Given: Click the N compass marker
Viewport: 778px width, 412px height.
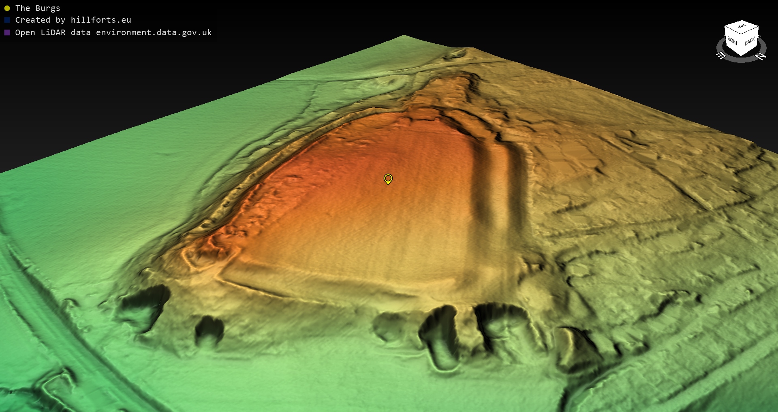Looking at the screenshot, I should pos(761,56).
